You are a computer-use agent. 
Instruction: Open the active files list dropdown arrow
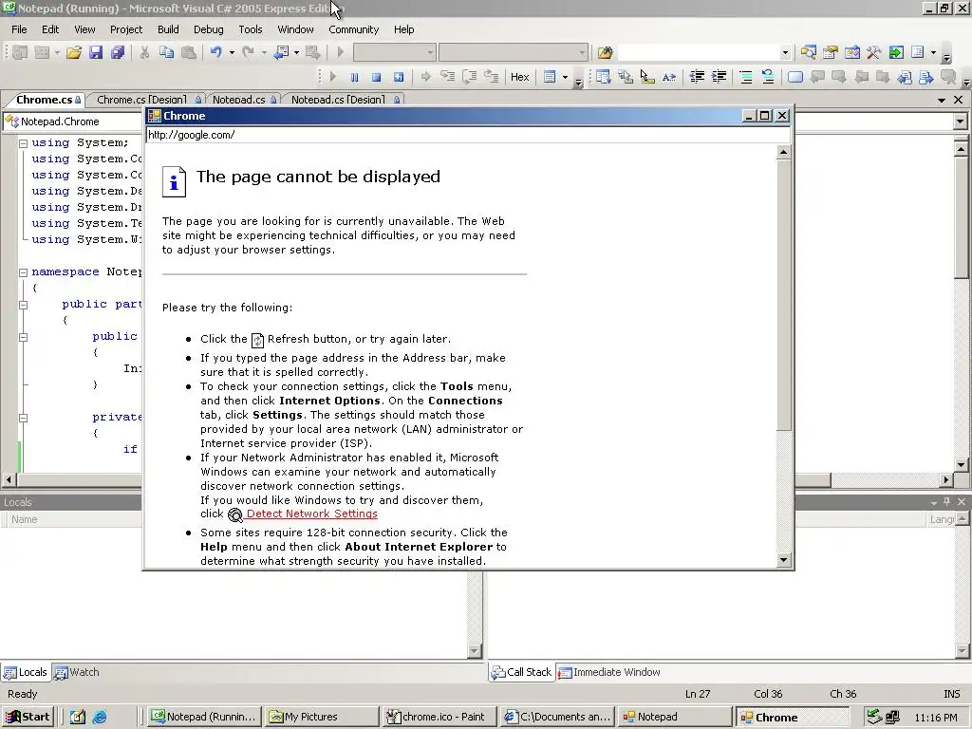click(942, 100)
